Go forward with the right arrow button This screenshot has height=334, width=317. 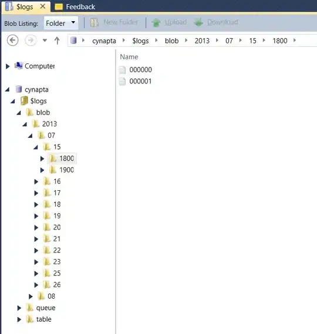[31, 41]
